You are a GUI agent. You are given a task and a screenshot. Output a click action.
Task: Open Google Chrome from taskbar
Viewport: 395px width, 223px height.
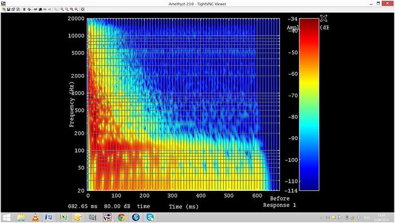point(121,217)
